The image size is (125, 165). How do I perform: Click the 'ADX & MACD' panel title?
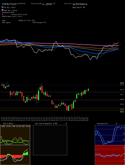click(x=8, y=123)
